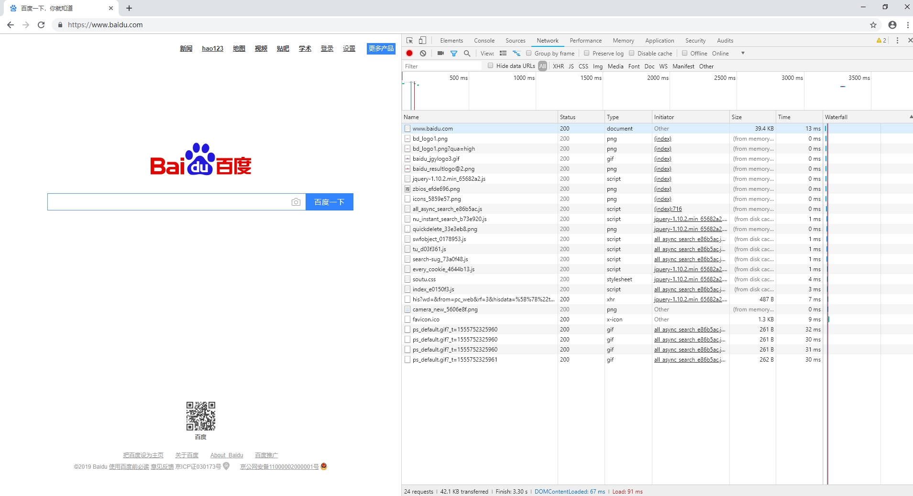
Task: Open image search camera icon
Action: (x=296, y=202)
